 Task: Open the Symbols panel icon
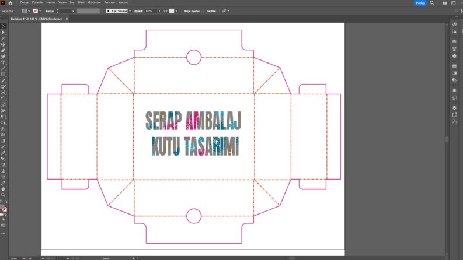coord(454,56)
